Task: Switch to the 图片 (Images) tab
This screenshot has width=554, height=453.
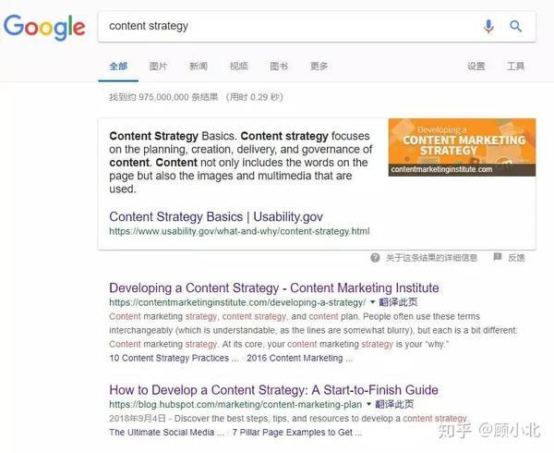Action: coord(158,67)
